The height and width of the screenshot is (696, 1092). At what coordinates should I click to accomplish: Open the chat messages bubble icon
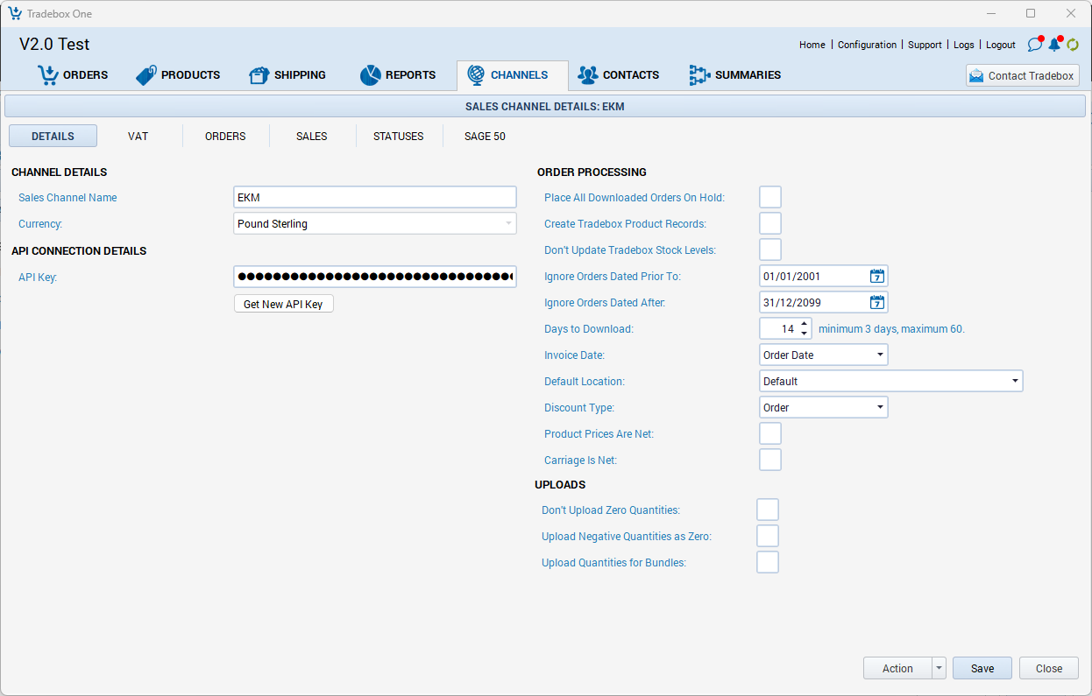tap(1035, 45)
